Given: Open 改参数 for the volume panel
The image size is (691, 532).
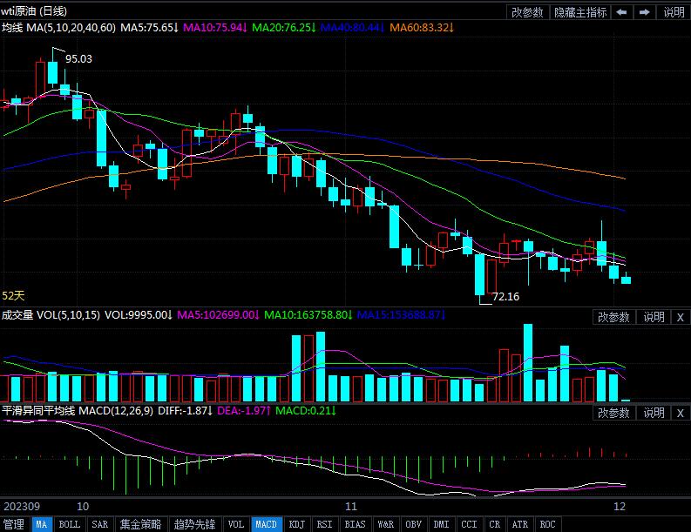Looking at the screenshot, I should (614, 317).
